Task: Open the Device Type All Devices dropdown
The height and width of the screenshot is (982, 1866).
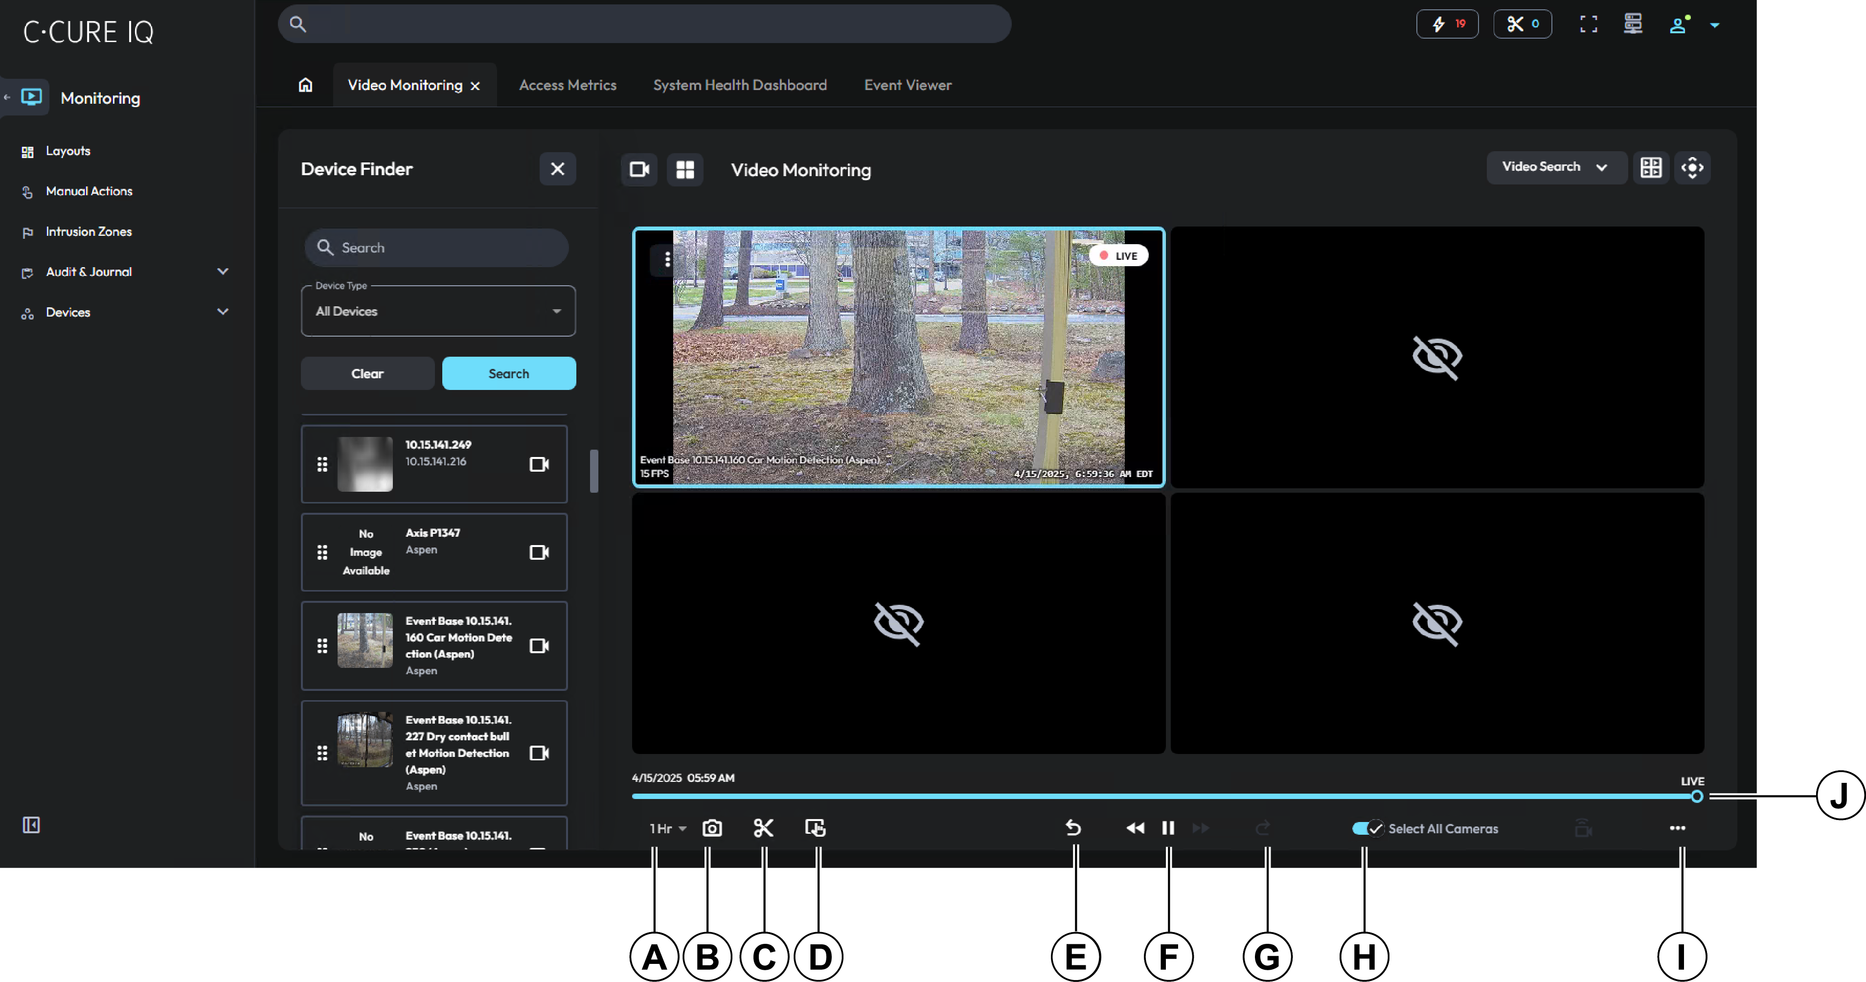Action: [x=438, y=311]
